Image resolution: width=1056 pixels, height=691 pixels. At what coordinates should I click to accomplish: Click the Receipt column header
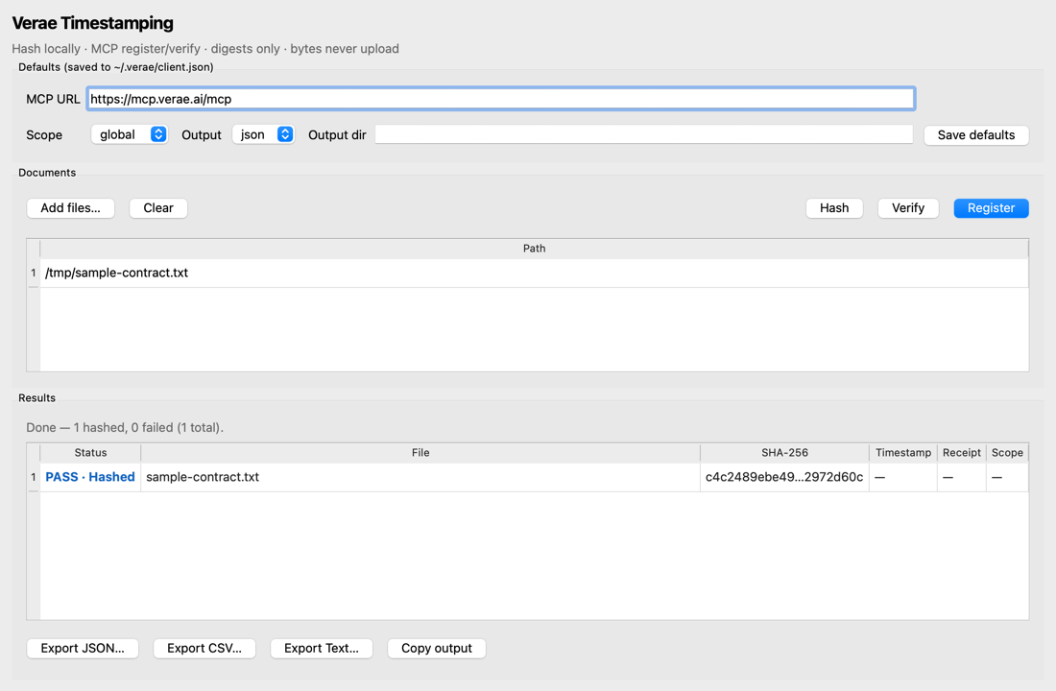click(x=962, y=453)
